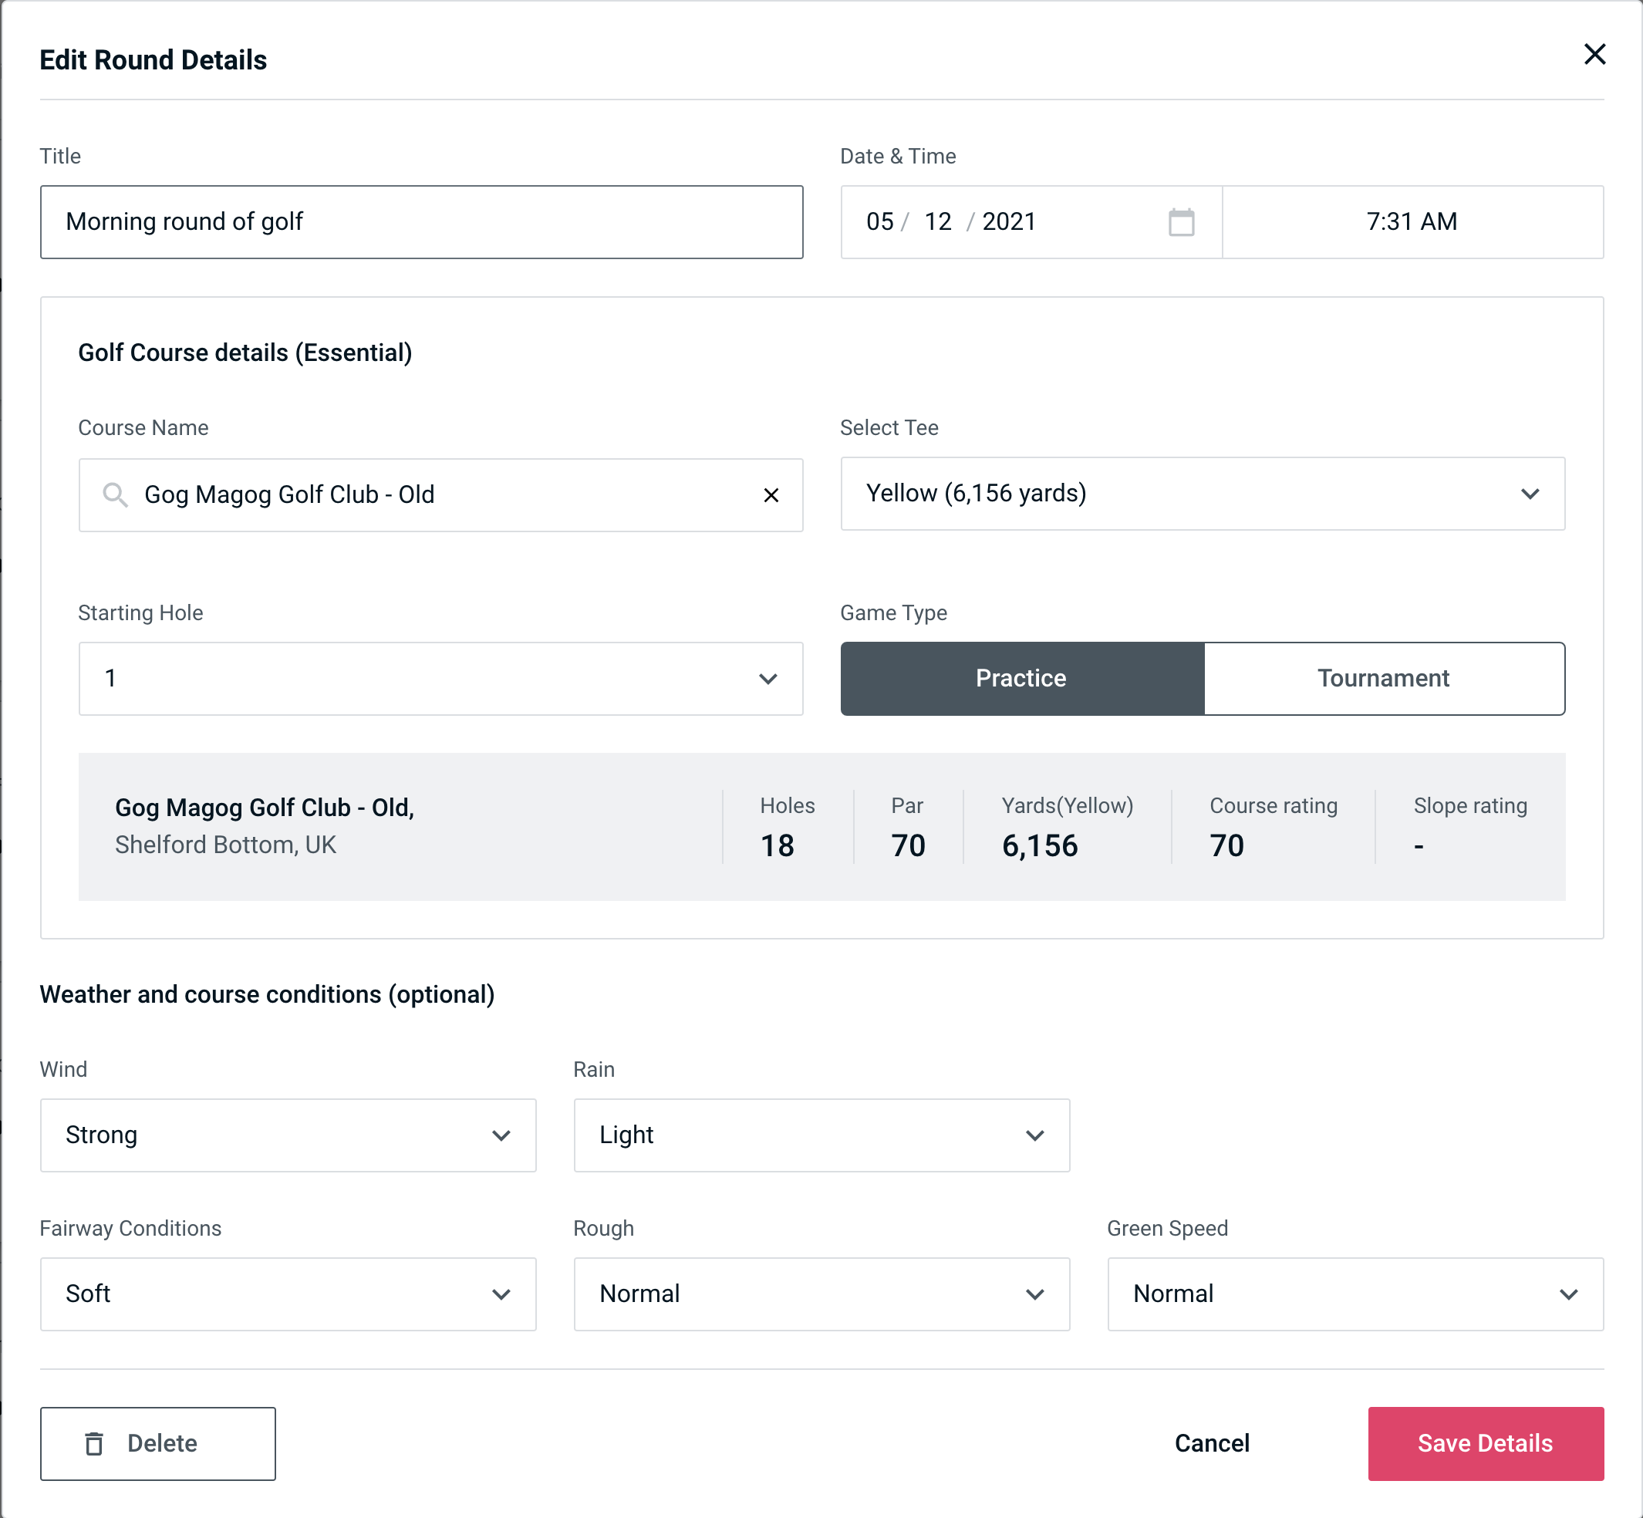Click the calendar icon for date picker

(x=1181, y=222)
